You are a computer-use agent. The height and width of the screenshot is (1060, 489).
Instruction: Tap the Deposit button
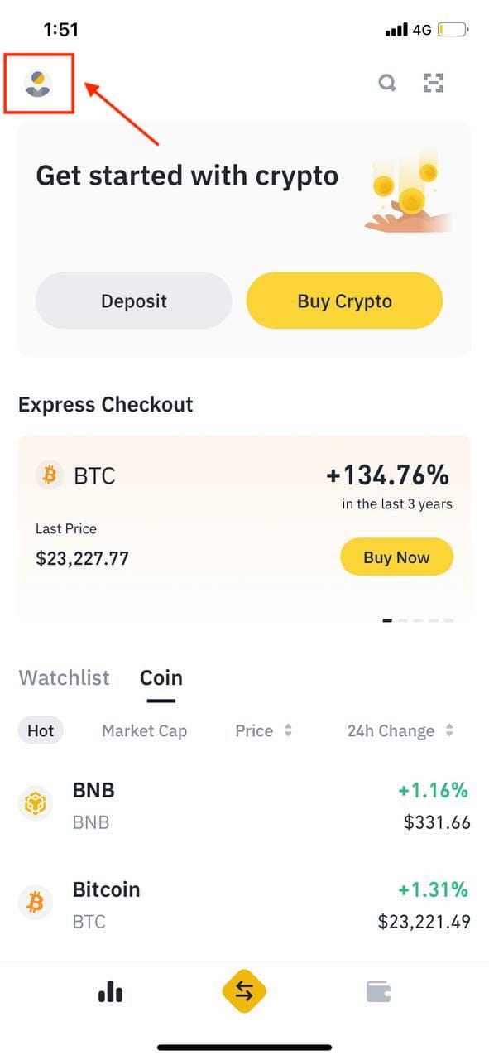coord(133,301)
